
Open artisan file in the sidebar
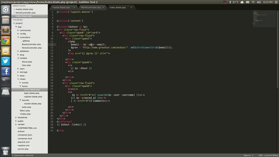[21, 131]
